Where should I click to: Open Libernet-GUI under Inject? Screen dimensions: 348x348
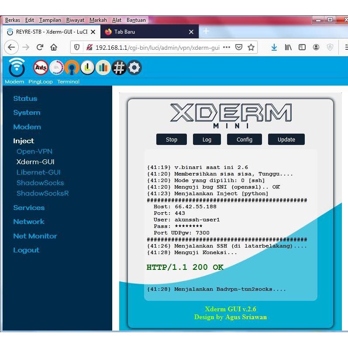tap(38, 172)
